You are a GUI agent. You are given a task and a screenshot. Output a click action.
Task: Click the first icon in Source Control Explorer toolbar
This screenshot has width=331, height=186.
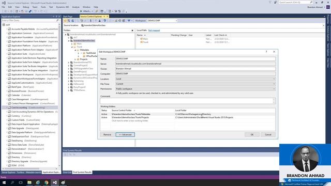point(65,21)
